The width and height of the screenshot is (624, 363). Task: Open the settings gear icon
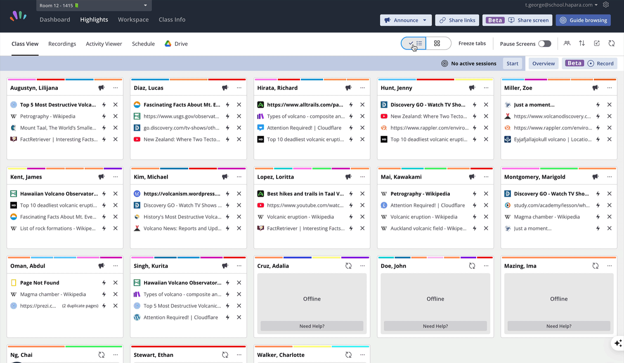coord(606,5)
